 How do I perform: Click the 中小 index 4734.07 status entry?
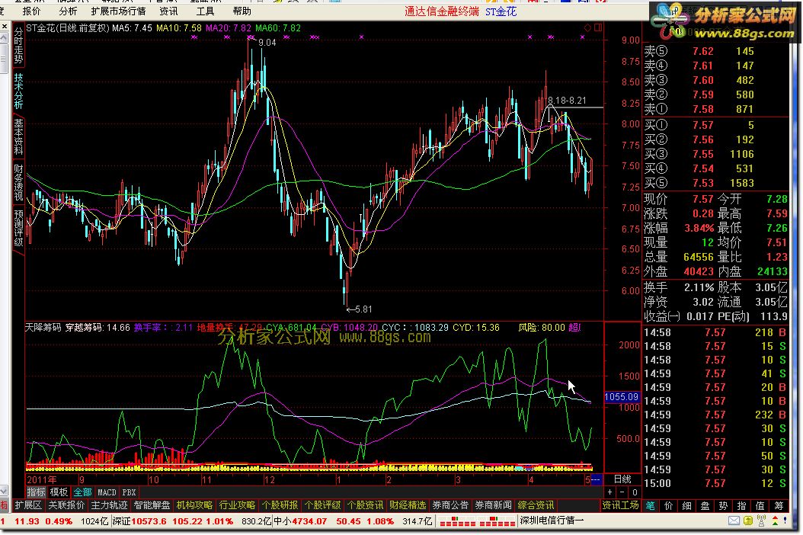(x=354, y=521)
